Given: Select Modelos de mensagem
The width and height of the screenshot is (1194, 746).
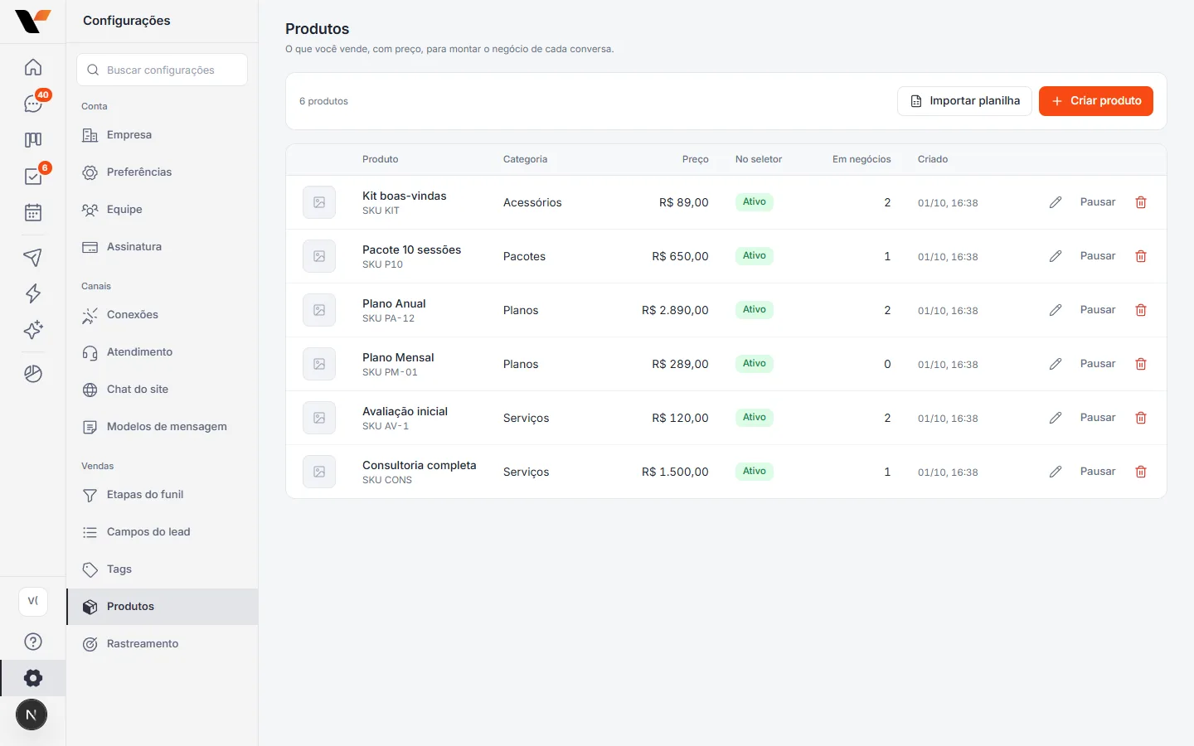Looking at the screenshot, I should (162, 427).
